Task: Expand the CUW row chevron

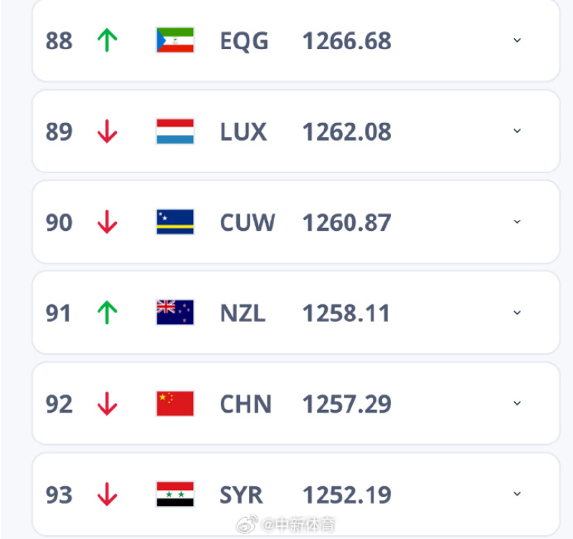Action: coord(517,222)
